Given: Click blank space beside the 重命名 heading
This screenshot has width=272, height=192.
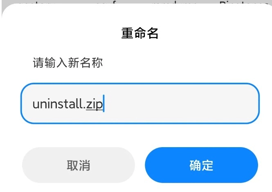Looking at the screenshot, I should click(x=208, y=33).
